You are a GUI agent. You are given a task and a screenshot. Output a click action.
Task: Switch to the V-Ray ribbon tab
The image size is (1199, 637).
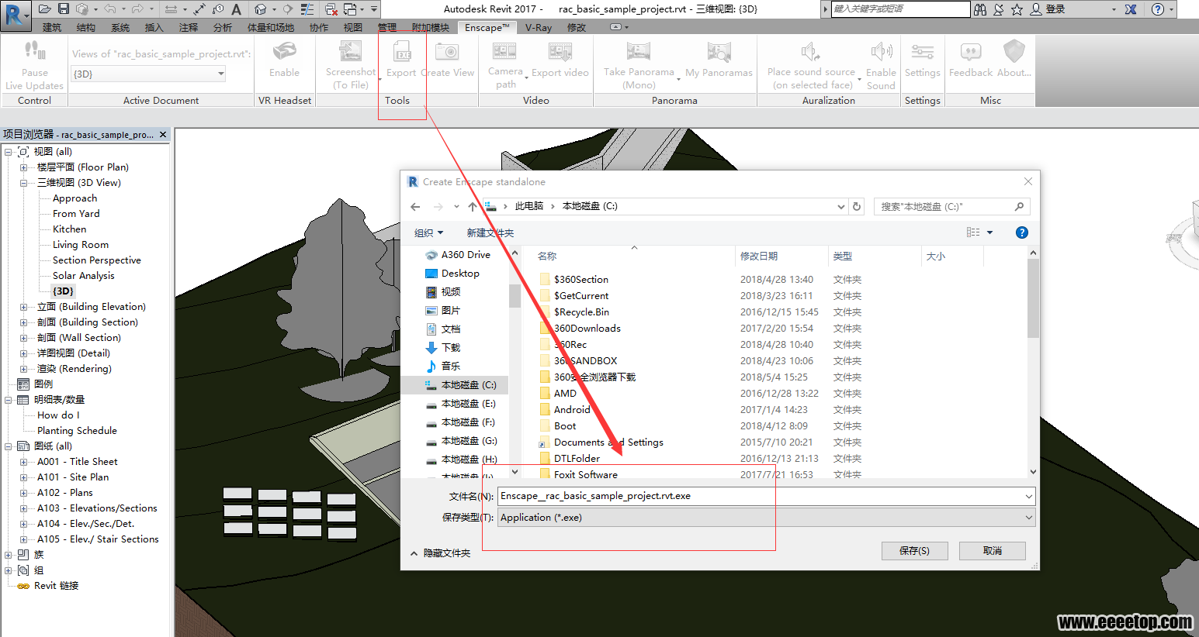539,28
